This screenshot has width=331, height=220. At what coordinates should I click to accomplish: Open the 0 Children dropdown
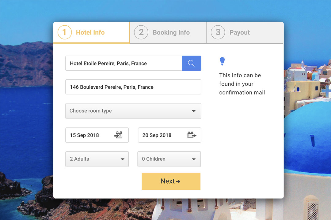[169, 159]
